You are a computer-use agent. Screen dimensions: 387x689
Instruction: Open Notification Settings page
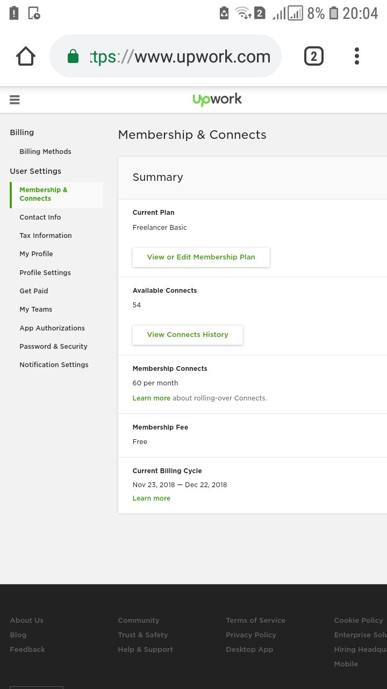point(54,365)
